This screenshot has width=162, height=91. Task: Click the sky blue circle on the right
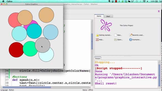51,32
